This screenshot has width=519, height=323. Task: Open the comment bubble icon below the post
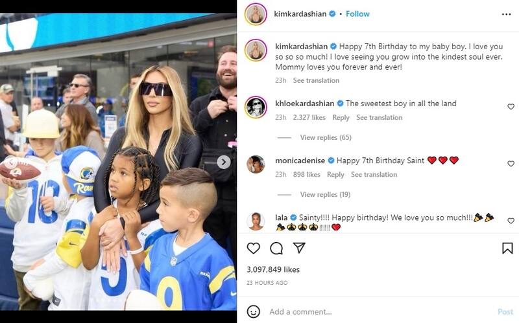276,248
